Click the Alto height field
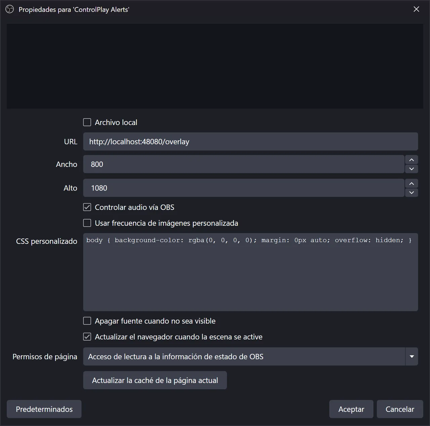This screenshot has width=430, height=426. 244,188
